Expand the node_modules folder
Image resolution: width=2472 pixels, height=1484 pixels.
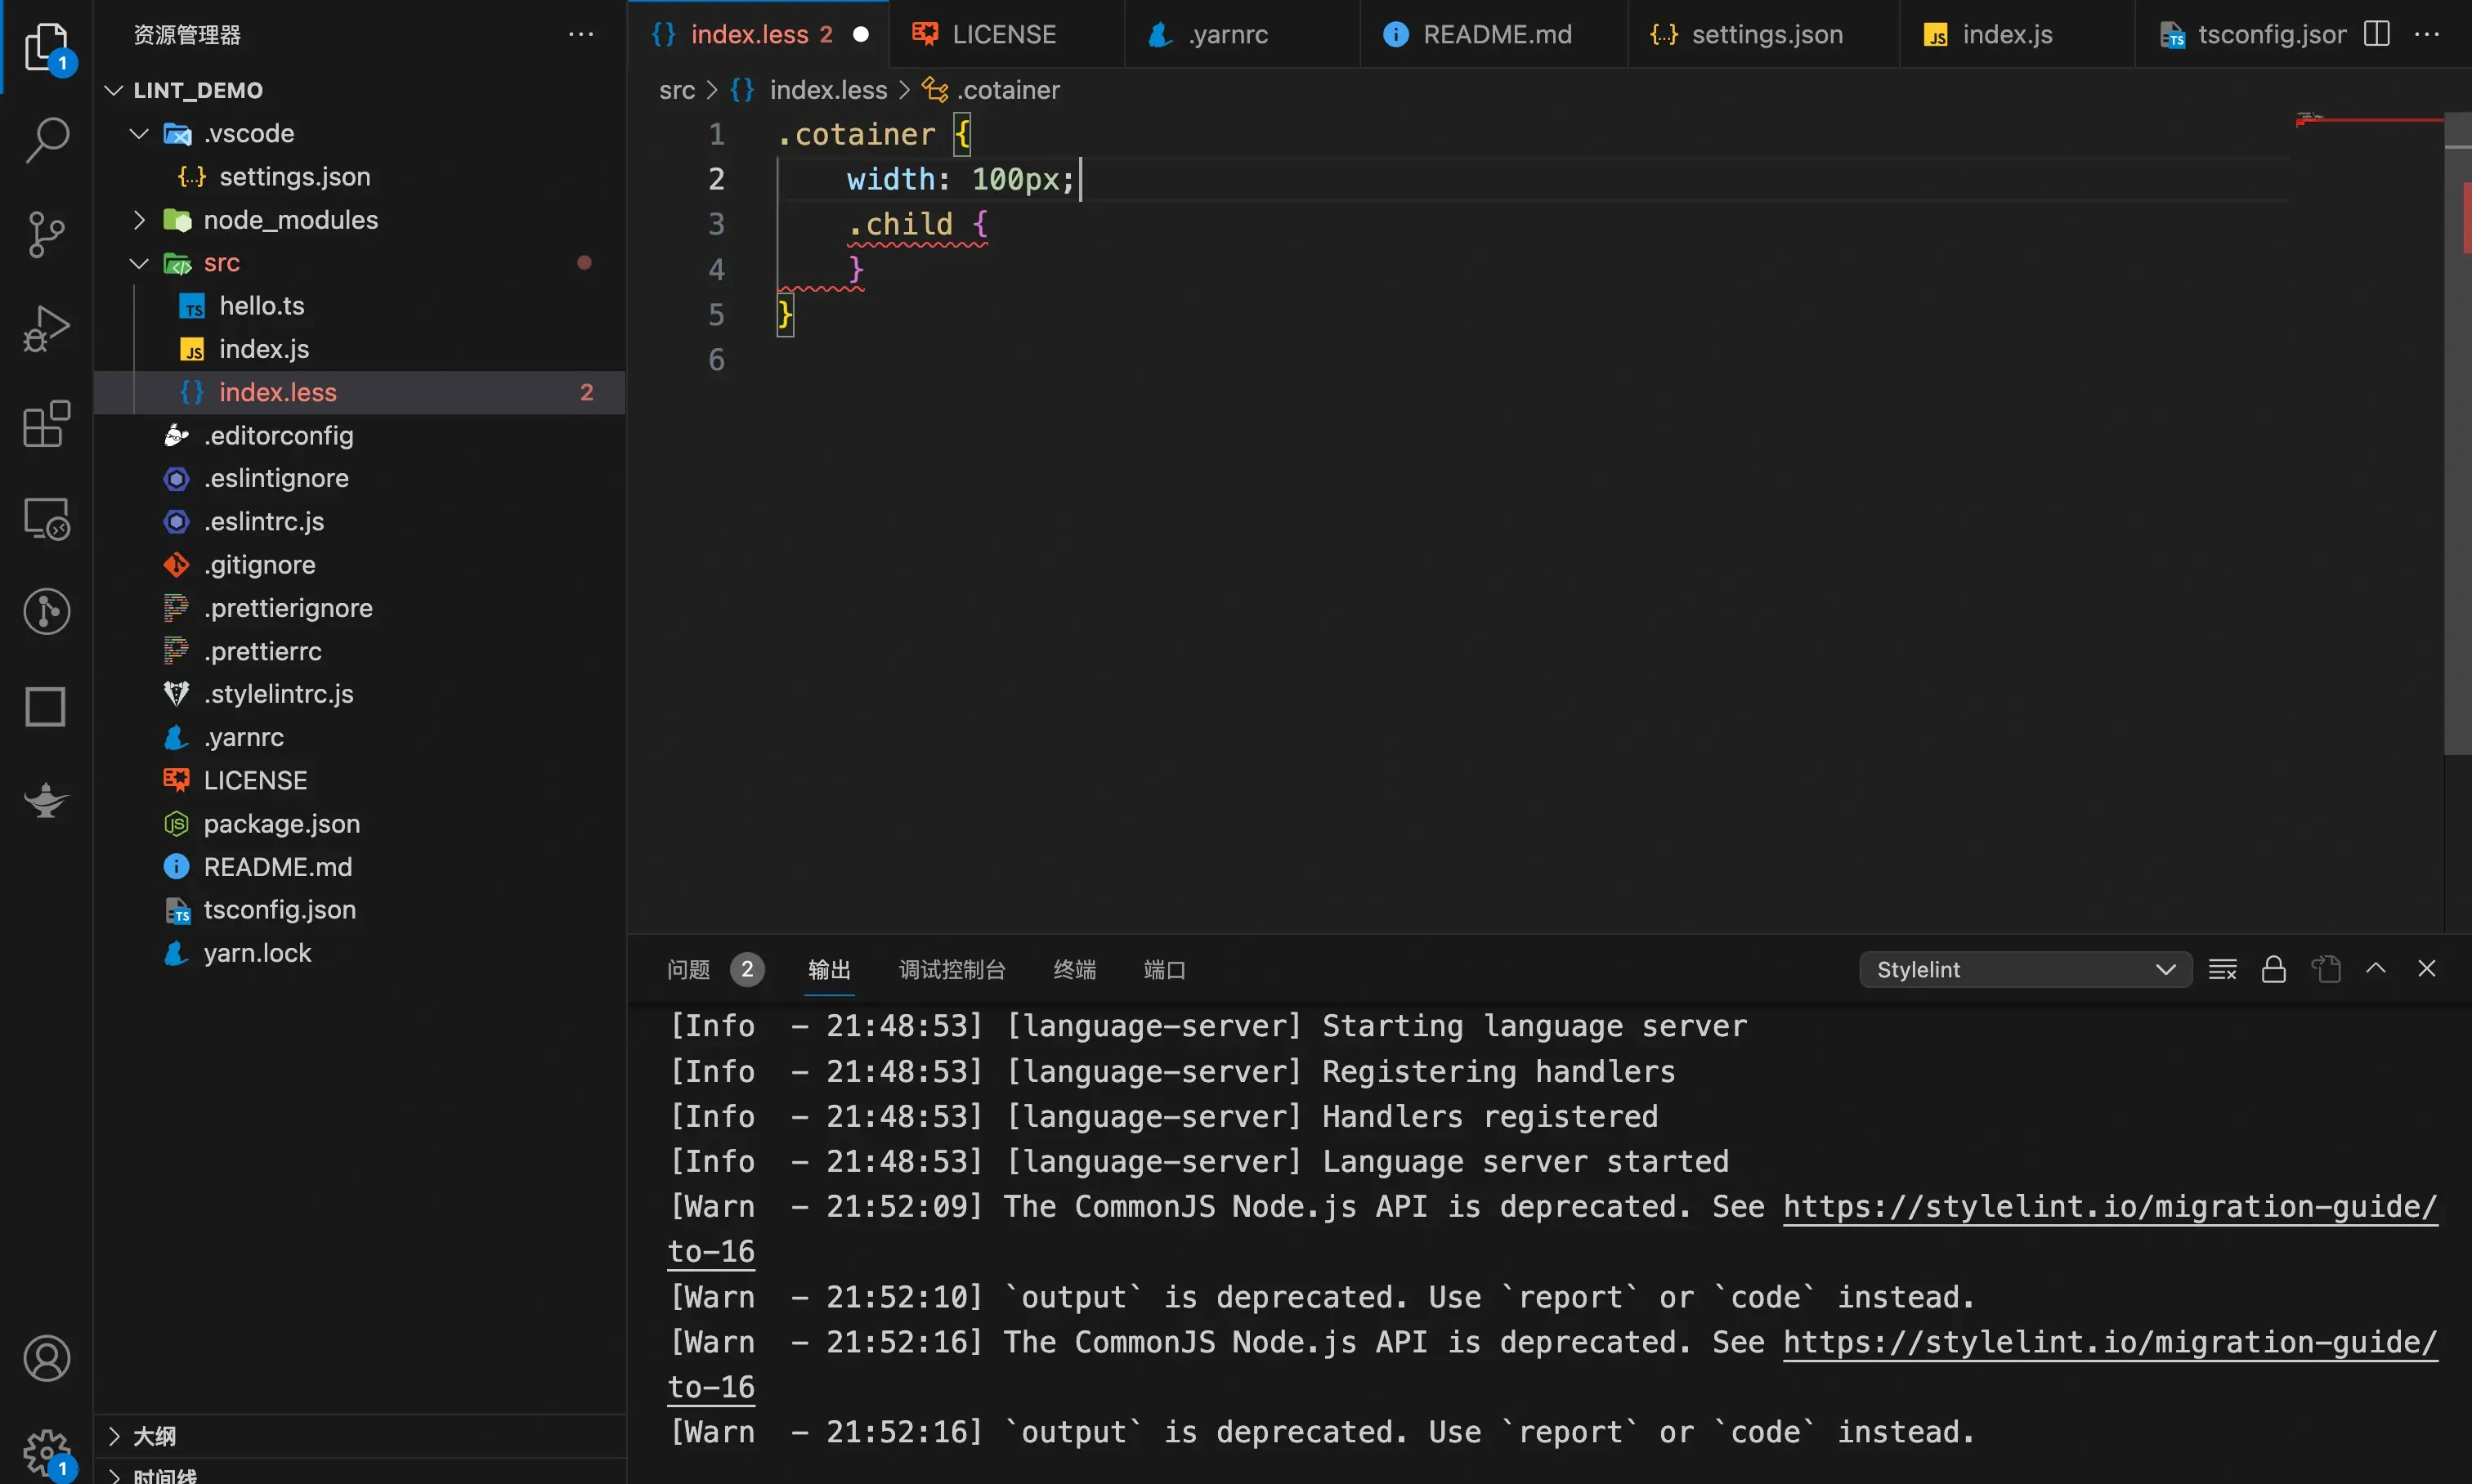[290, 220]
